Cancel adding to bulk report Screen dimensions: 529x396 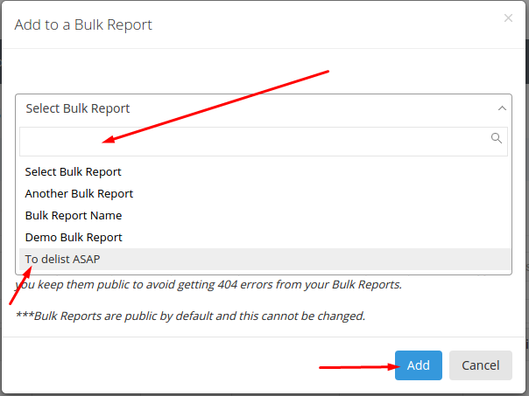(481, 365)
